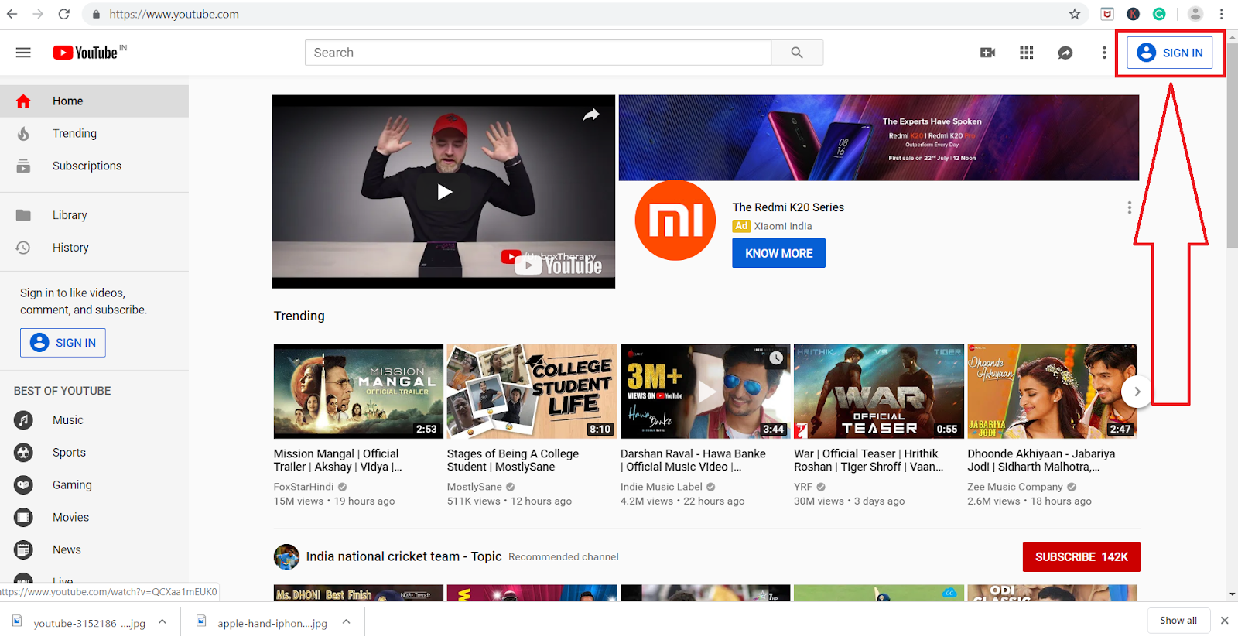Play the featured Unbox Therapy video
The height and width of the screenshot is (640, 1238).
pyautogui.click(x=444, y=192)
